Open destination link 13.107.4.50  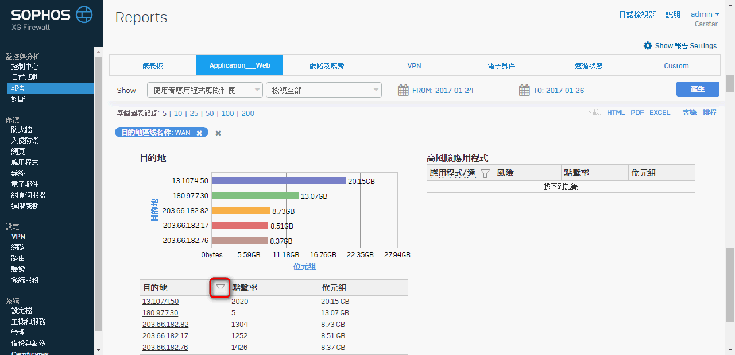tap(160, 302)
